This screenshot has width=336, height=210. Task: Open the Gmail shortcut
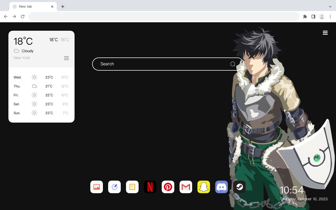point(186,187)
